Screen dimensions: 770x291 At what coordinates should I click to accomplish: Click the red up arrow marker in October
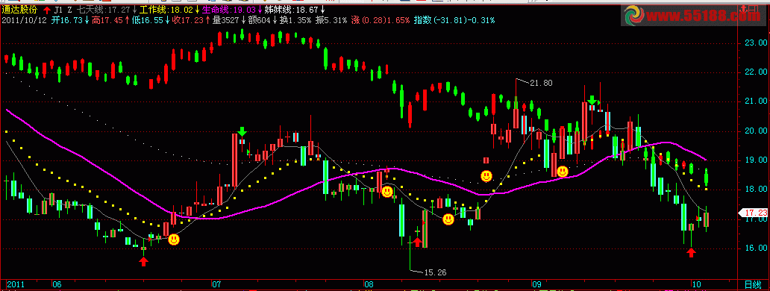click(x=692, y=253)
